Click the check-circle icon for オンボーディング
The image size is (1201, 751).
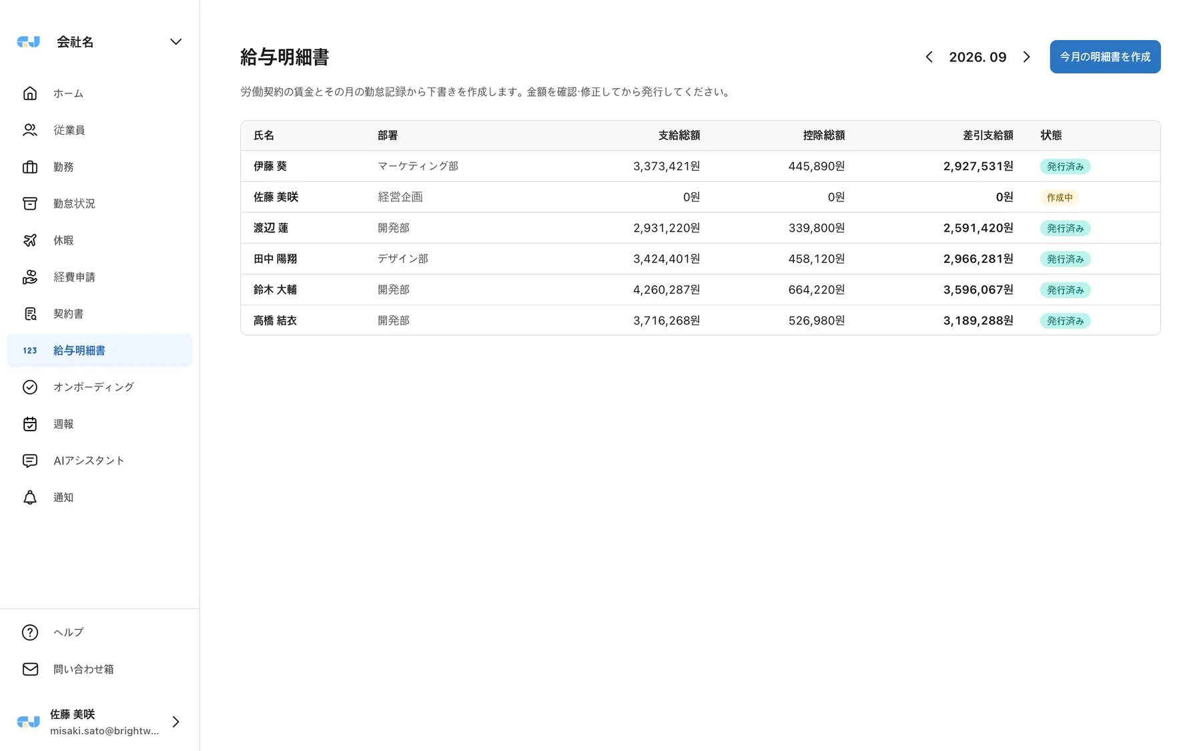pos(30,387)
